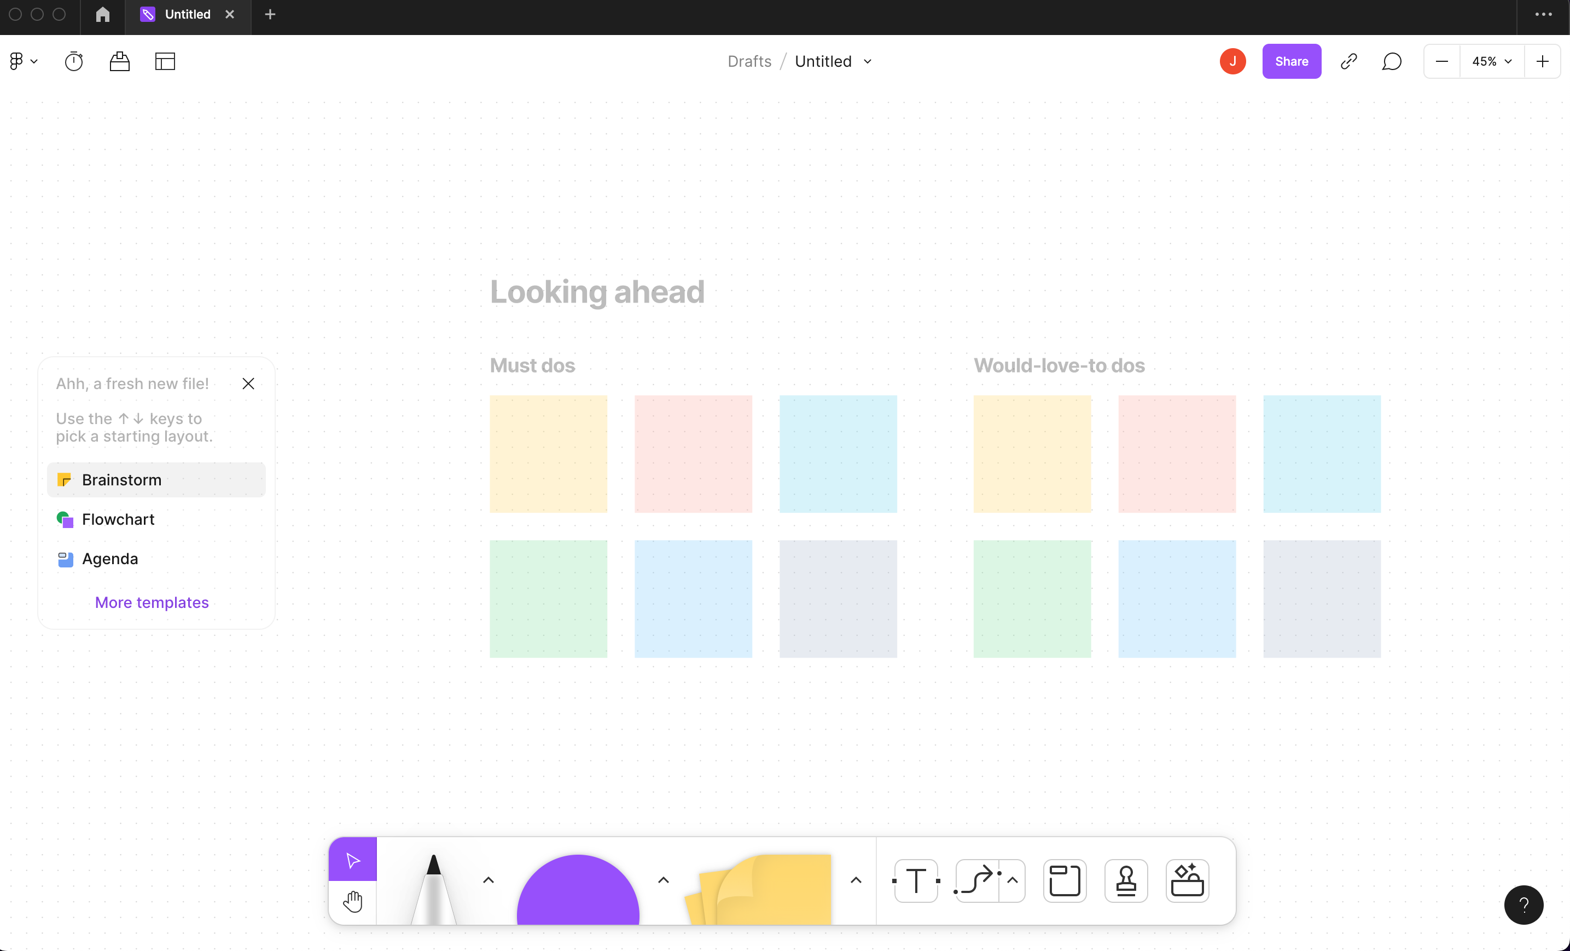The height and width of the screenshot is (951, 1570).
Task: Open comments speech bubble
Action: [1392, 61]
